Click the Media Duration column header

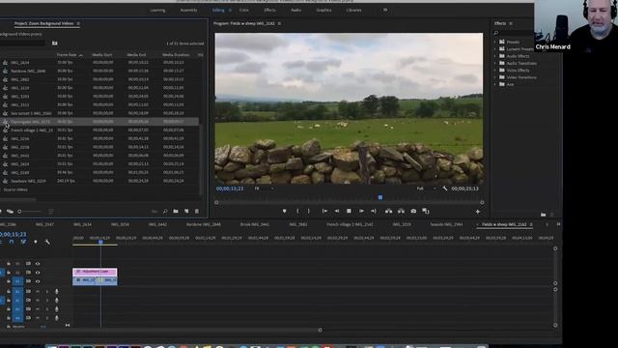click(x=176, y=55)
